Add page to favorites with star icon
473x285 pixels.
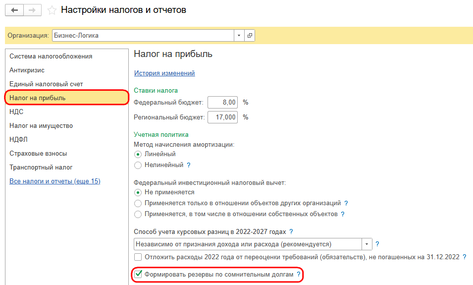[x=52, y=10]
